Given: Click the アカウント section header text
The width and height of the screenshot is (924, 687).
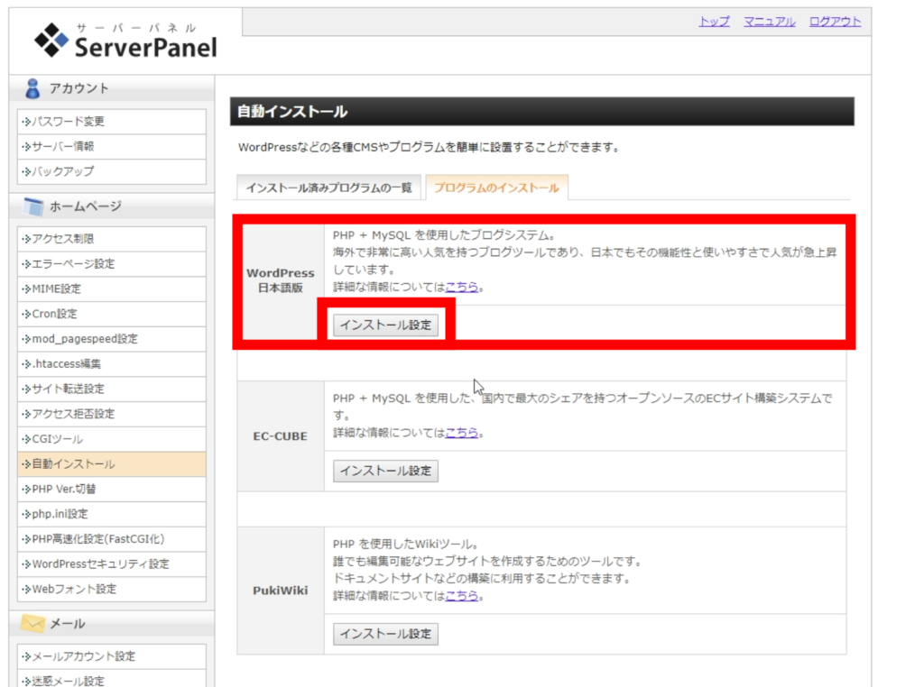Looking at the screenshot, I should pos(79,88).
